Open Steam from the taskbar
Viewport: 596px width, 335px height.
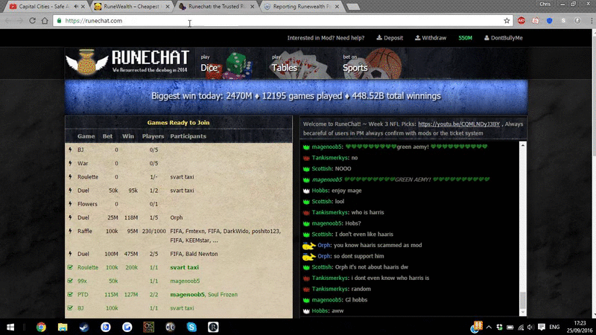[84, 327]
